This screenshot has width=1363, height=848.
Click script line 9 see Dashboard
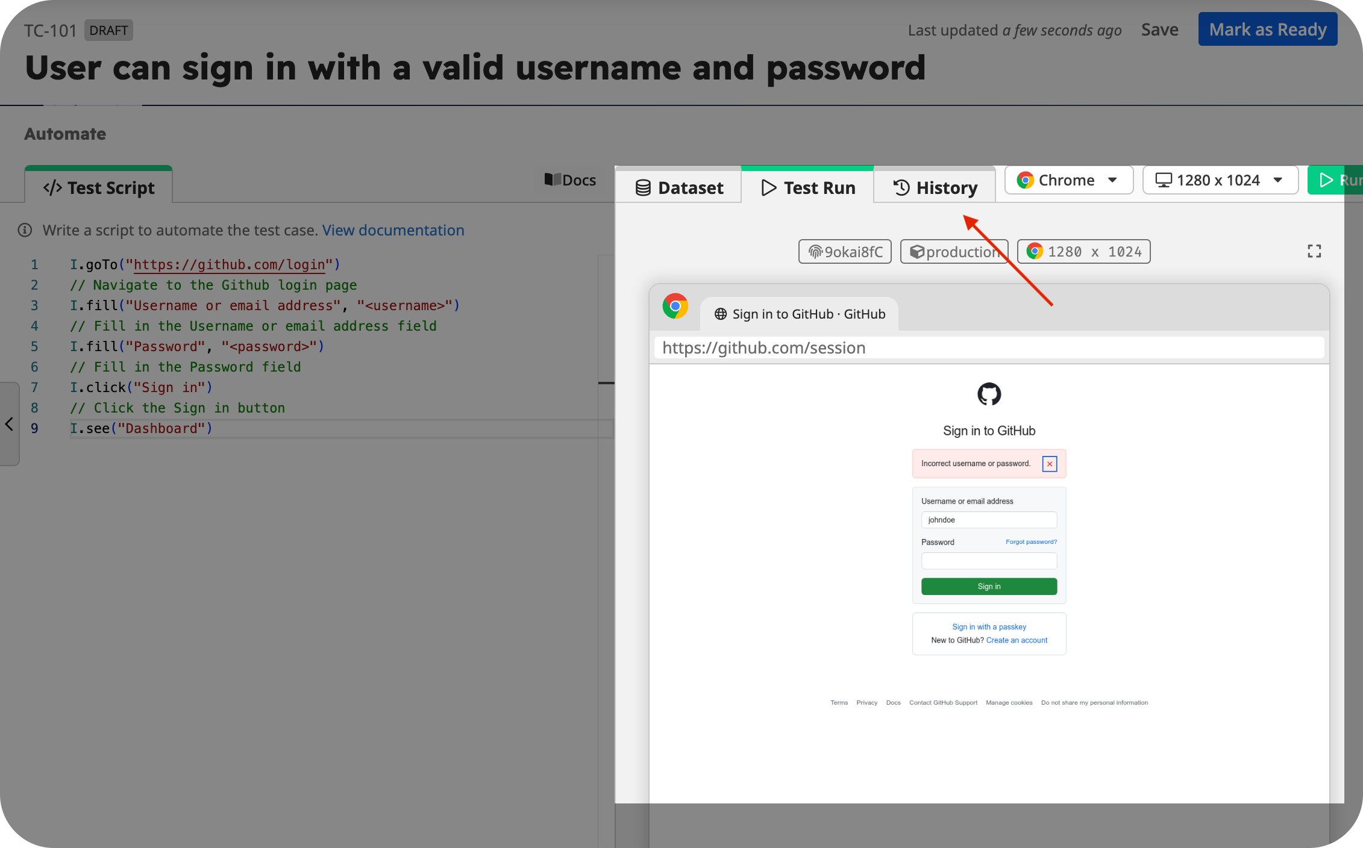coord(141,428)
